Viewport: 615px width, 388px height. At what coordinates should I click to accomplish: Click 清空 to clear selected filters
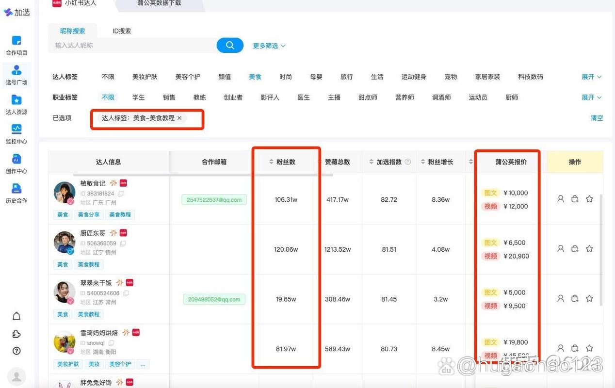(597, 118)
